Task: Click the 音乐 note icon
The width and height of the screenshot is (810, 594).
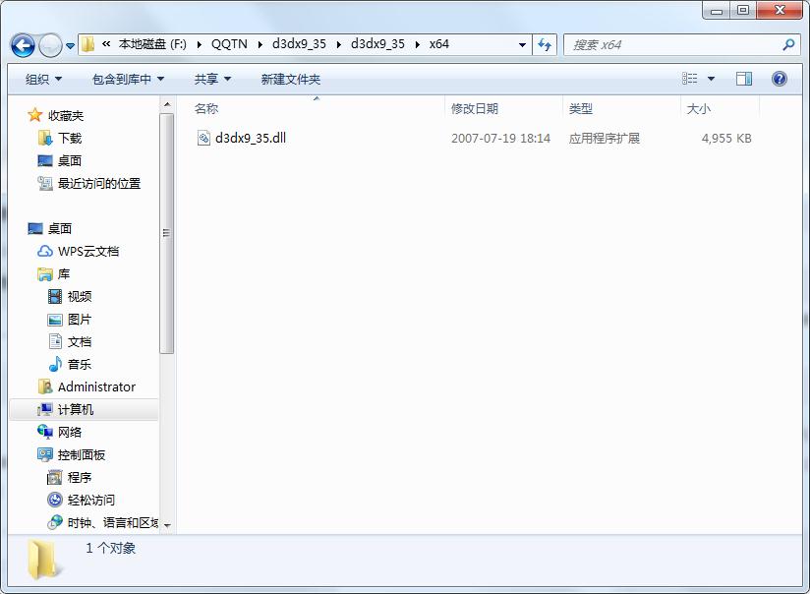Action: pyautogui.click(x=55, y=365)
